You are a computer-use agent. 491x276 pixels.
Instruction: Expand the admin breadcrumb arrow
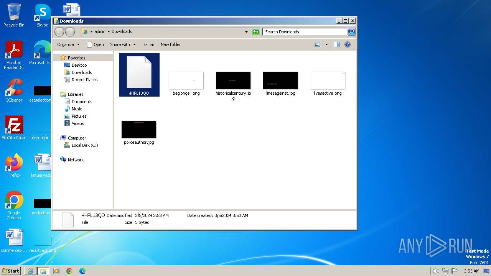tap(109, 32)
